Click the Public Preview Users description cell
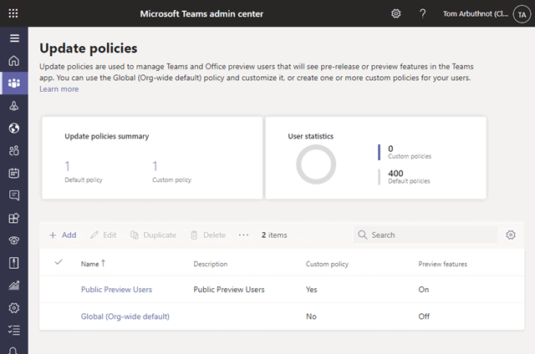Image resolution: width=535 pixels, height=354 pixels. [x=229, y=290]
